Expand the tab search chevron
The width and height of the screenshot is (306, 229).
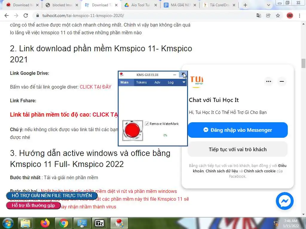click(269, 5)
